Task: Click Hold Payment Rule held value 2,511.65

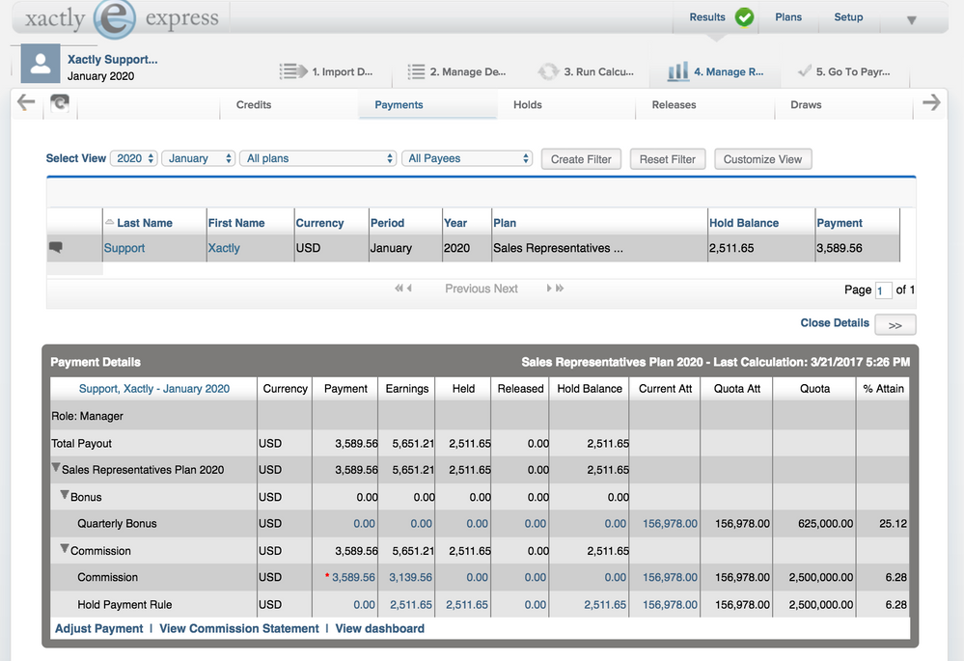Action: [x=467, y=604]
